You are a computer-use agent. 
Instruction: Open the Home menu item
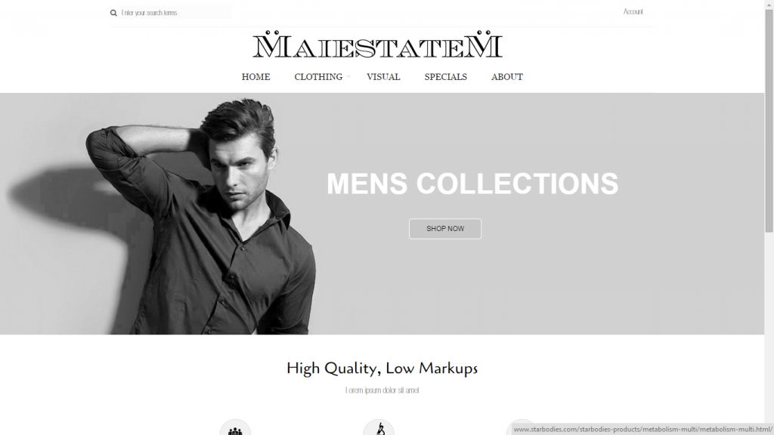[255, 77]
